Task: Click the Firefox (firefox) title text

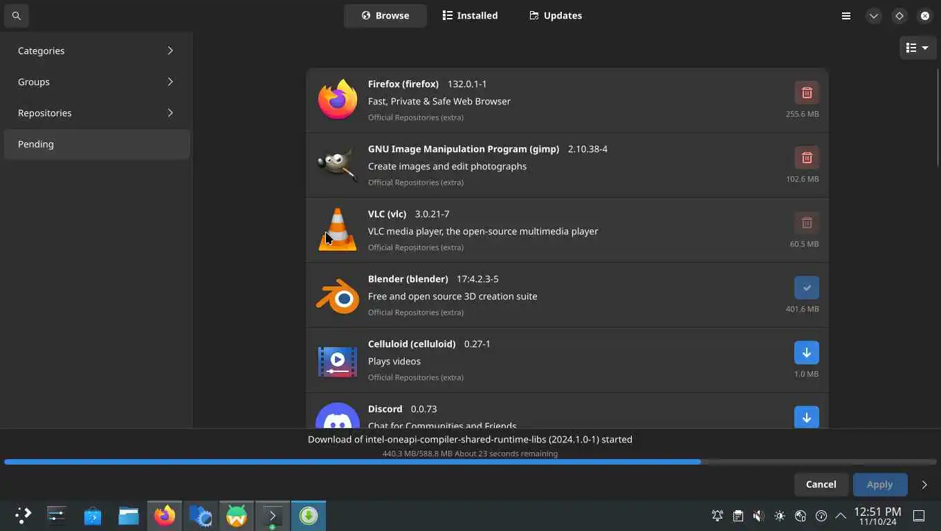Action: pyautogui.click(x=403, y=84)
